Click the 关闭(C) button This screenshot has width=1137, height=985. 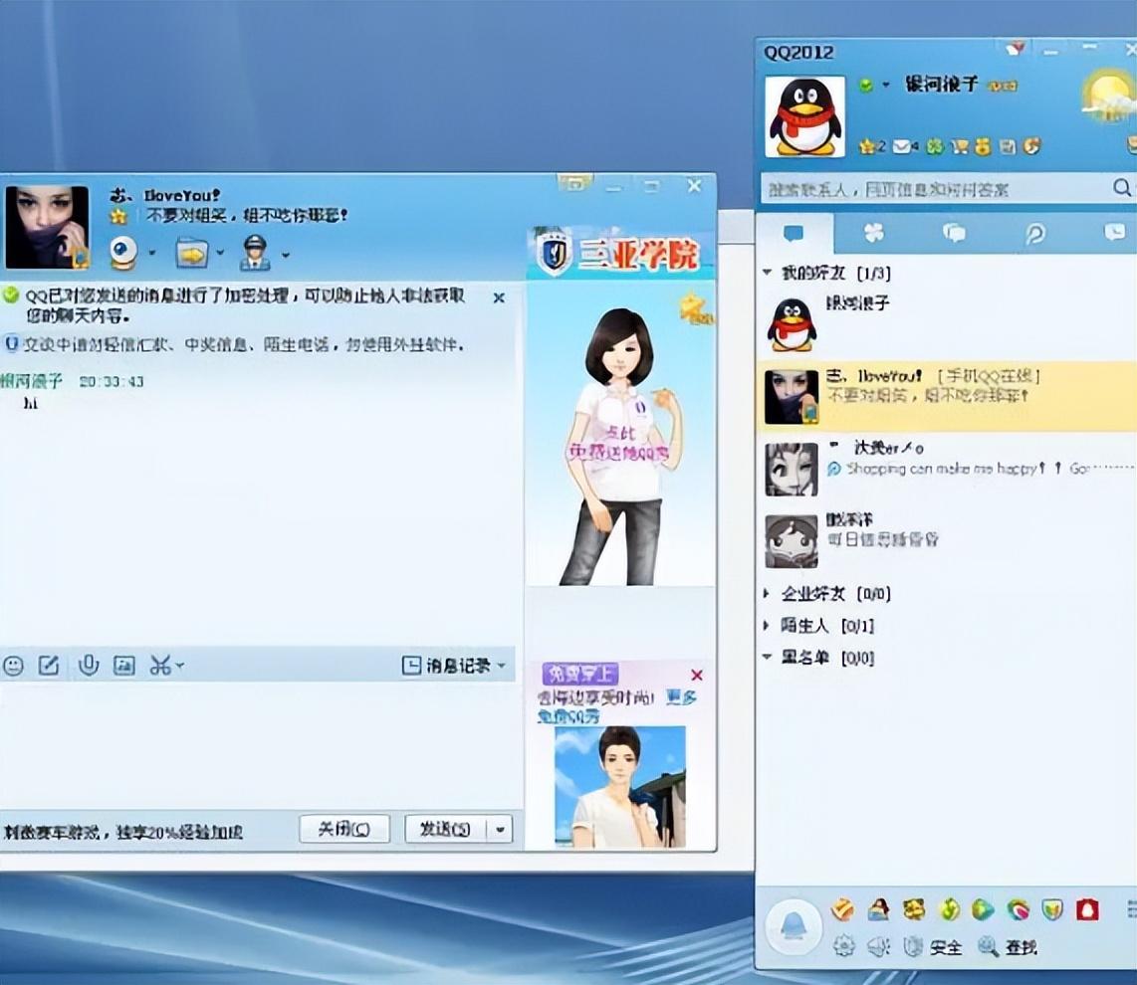344,829
